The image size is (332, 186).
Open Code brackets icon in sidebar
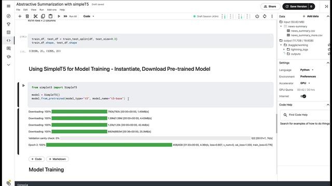click(x=8, y=40)
